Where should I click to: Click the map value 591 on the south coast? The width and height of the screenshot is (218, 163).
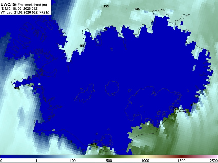[x=94, y=144]
